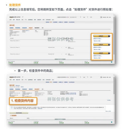
Task: Click 下载 SKU 列表 link under first yellow button
Action: [97, 41]
